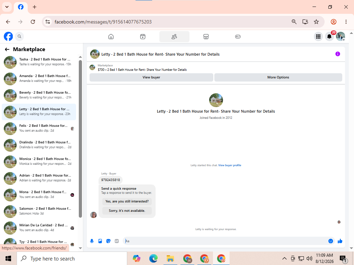Reload the page
Image resolution: width=354 pixels, height=265 pixels.
pyautogui.click(x=33, y=22)
